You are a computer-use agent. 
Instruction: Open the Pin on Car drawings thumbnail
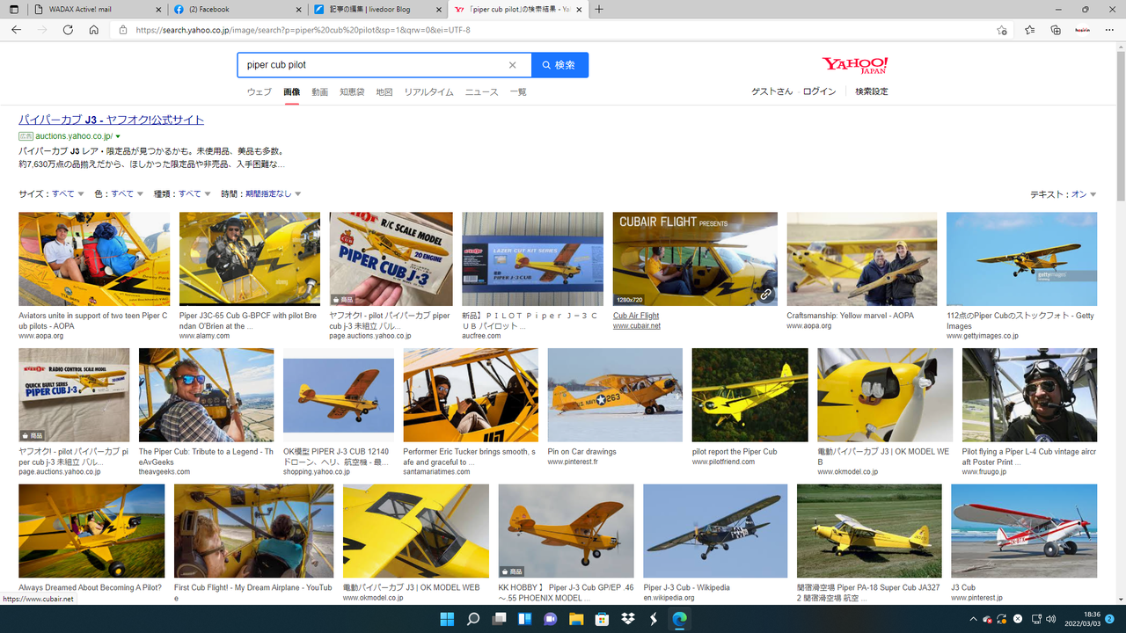pos(615,395)
